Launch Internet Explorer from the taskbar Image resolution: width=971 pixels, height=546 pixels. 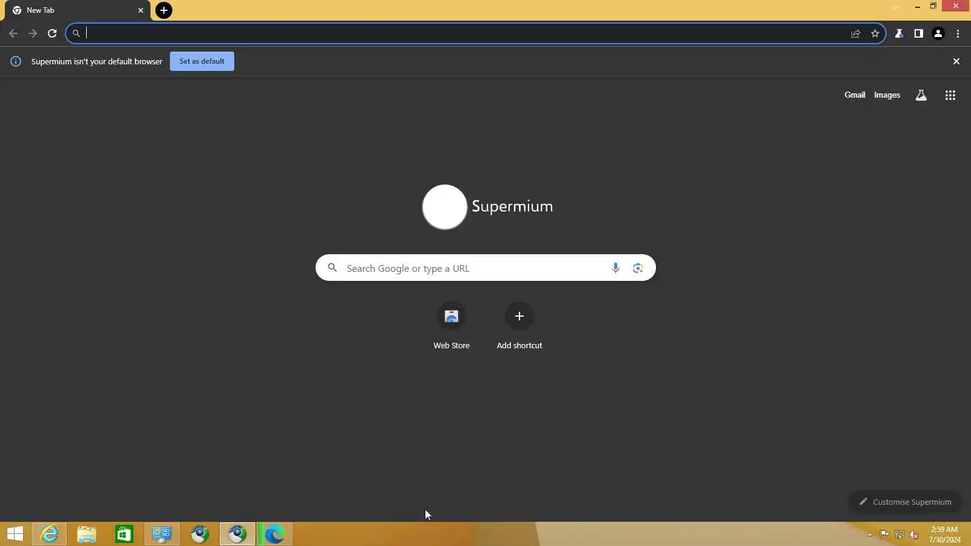(x=49, y=534)
